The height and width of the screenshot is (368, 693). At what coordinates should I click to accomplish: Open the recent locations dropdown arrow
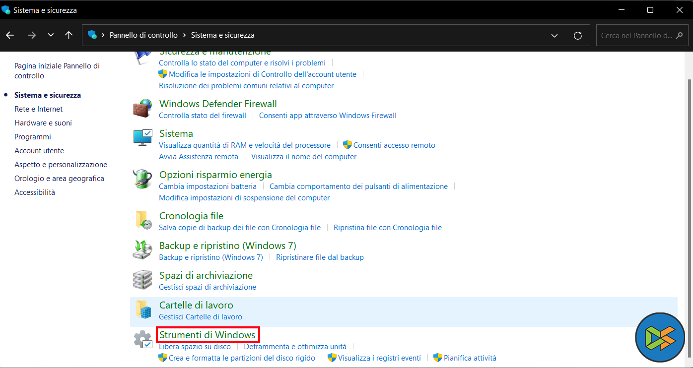[51, 35]
